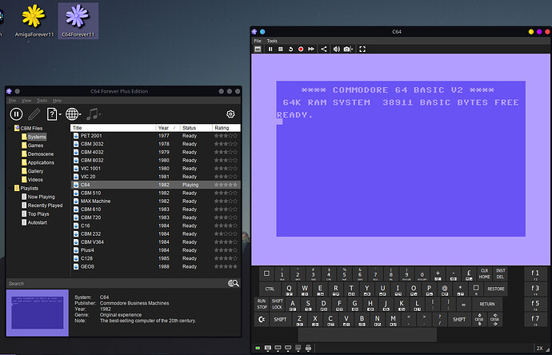This screenshot has width=552, height=355.
Task: Start recording with red record button
Action: (301, 50)
